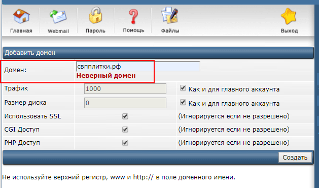This screenshot has height=188, width=319.
Task: Click the note about верхний регистр
Action: click(119, 177)
